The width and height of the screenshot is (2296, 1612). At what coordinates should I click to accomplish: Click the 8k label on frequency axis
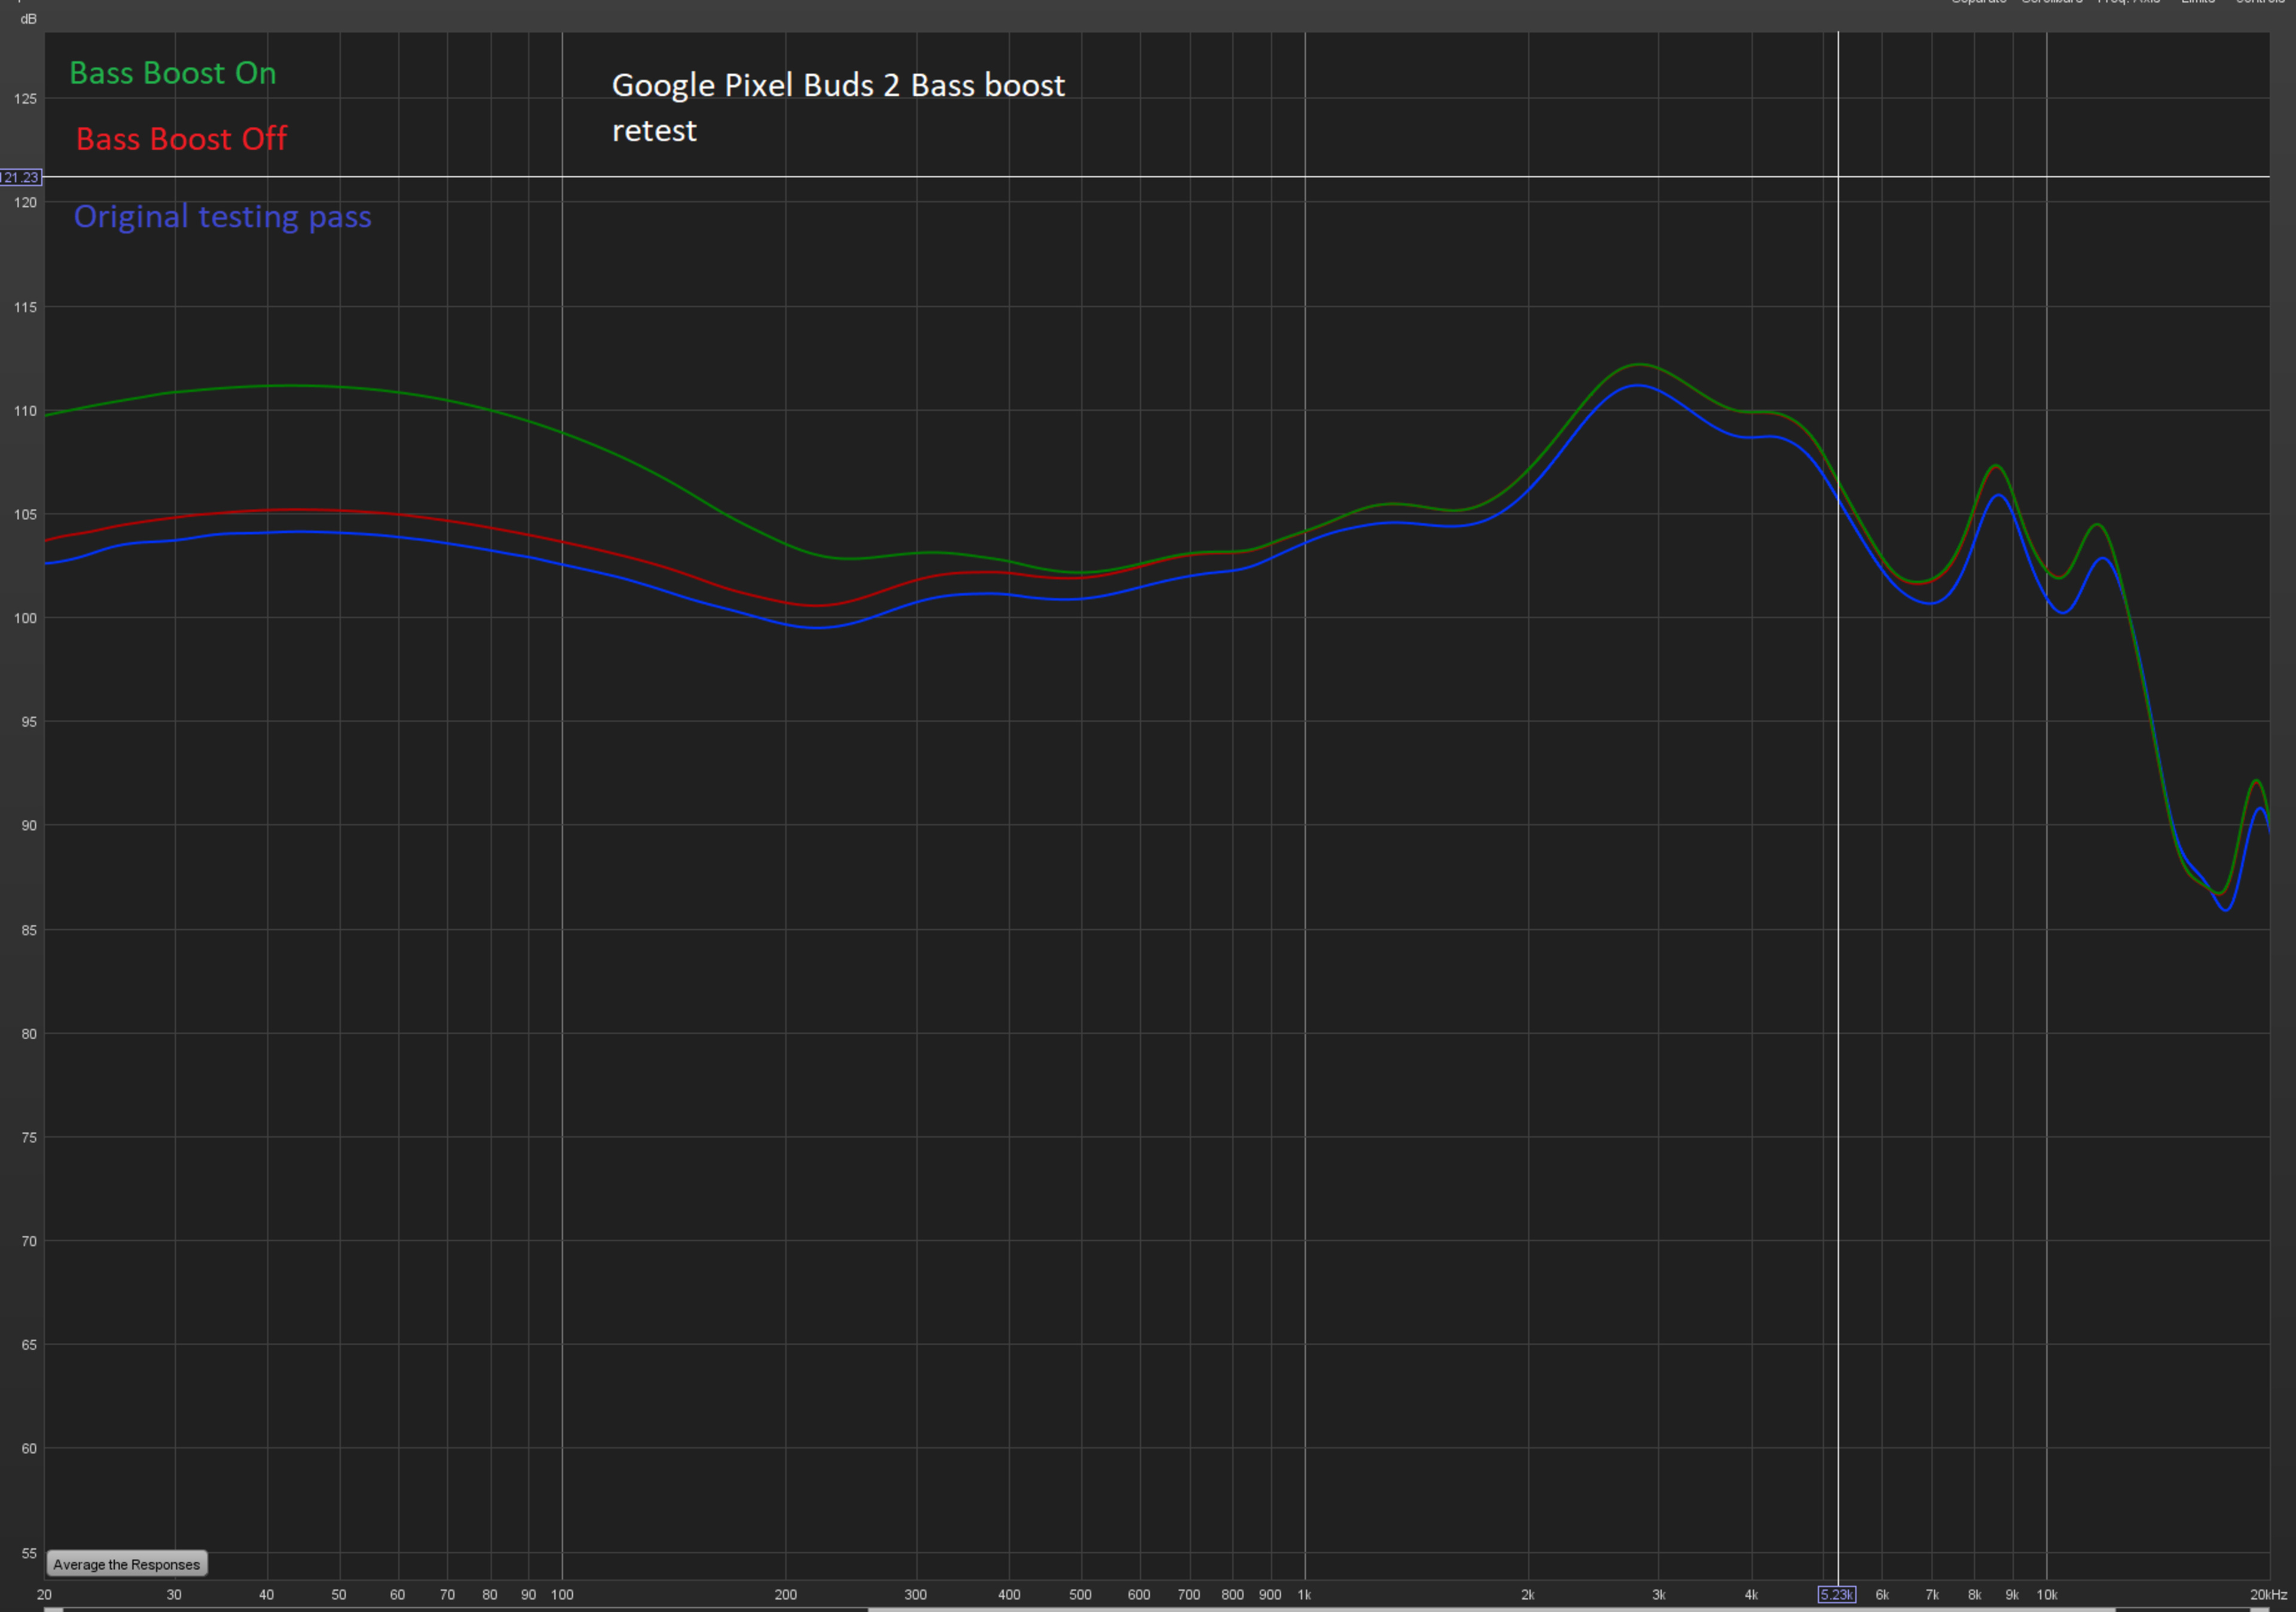1974,1594
